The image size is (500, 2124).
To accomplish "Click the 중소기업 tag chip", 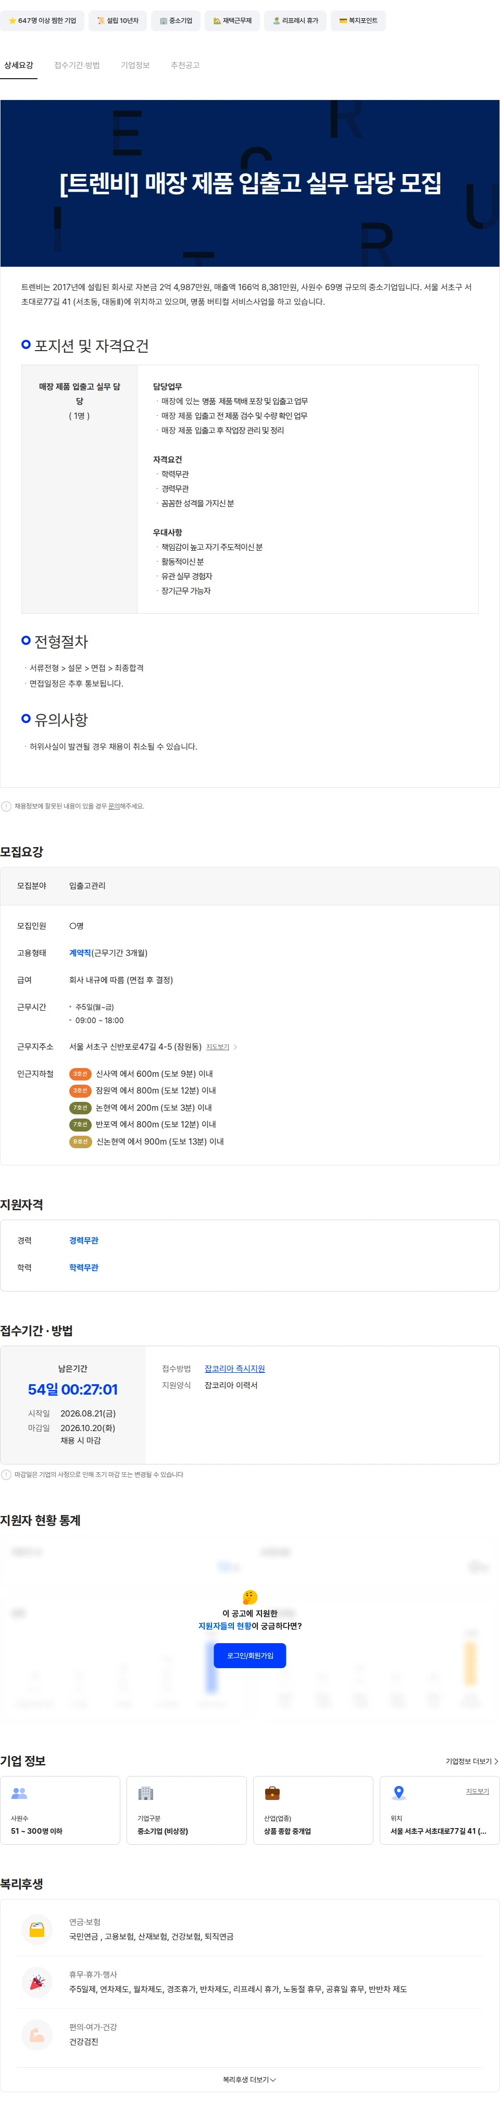I will 176,21.
